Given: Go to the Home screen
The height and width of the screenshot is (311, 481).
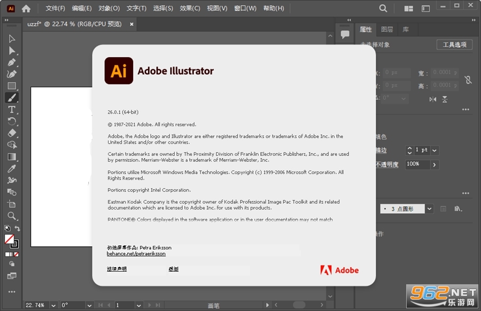Looking at the screenshot, I should 26,9.
